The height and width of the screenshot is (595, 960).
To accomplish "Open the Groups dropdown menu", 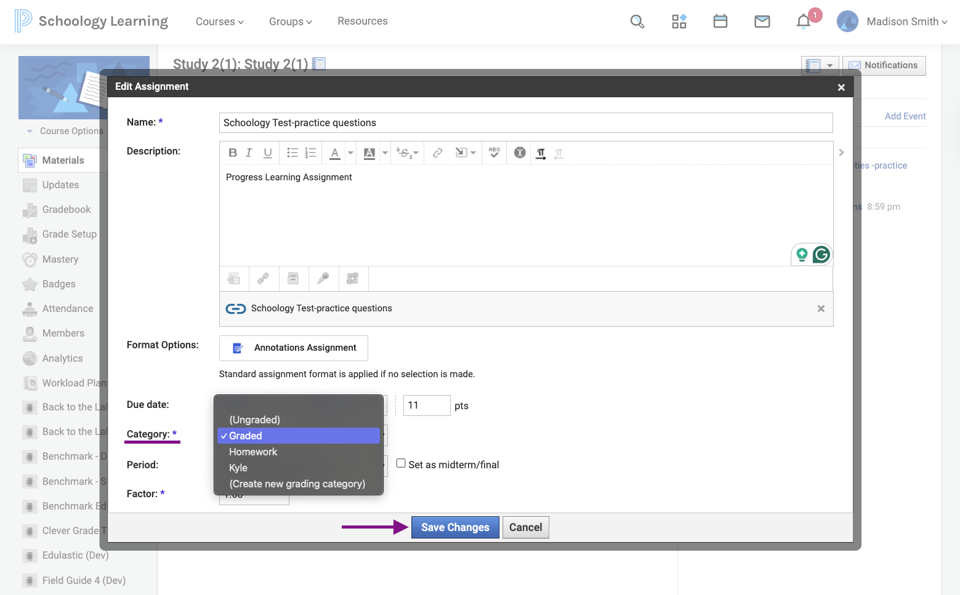I will (291, 22).
